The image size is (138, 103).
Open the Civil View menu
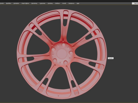tap(57, 3)
